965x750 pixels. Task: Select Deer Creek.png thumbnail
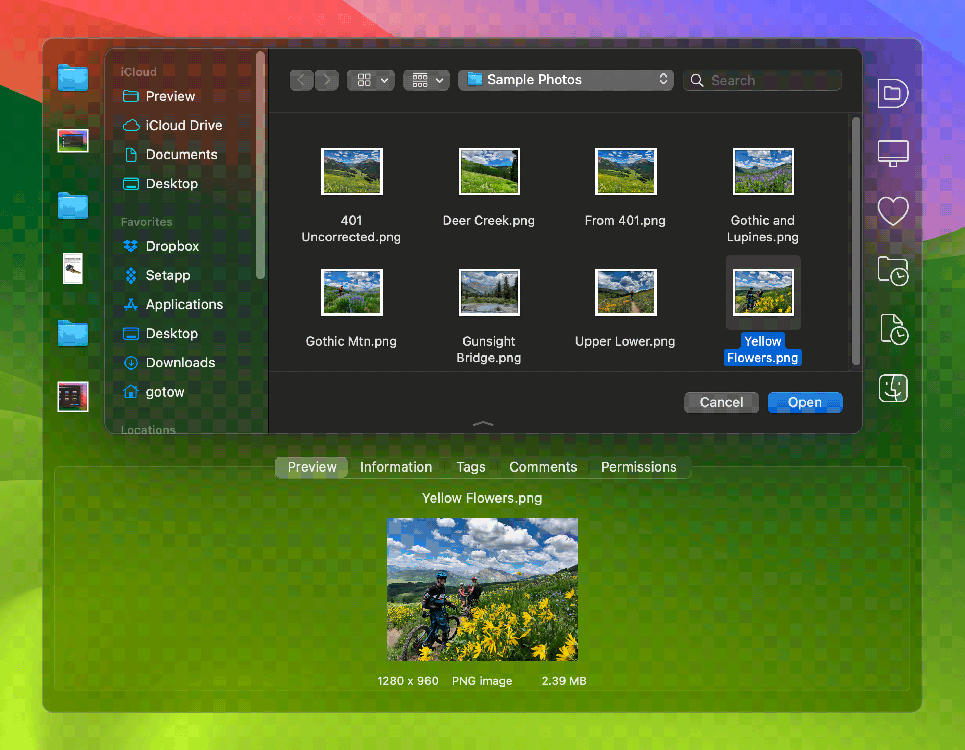click(x=490, y=172)
